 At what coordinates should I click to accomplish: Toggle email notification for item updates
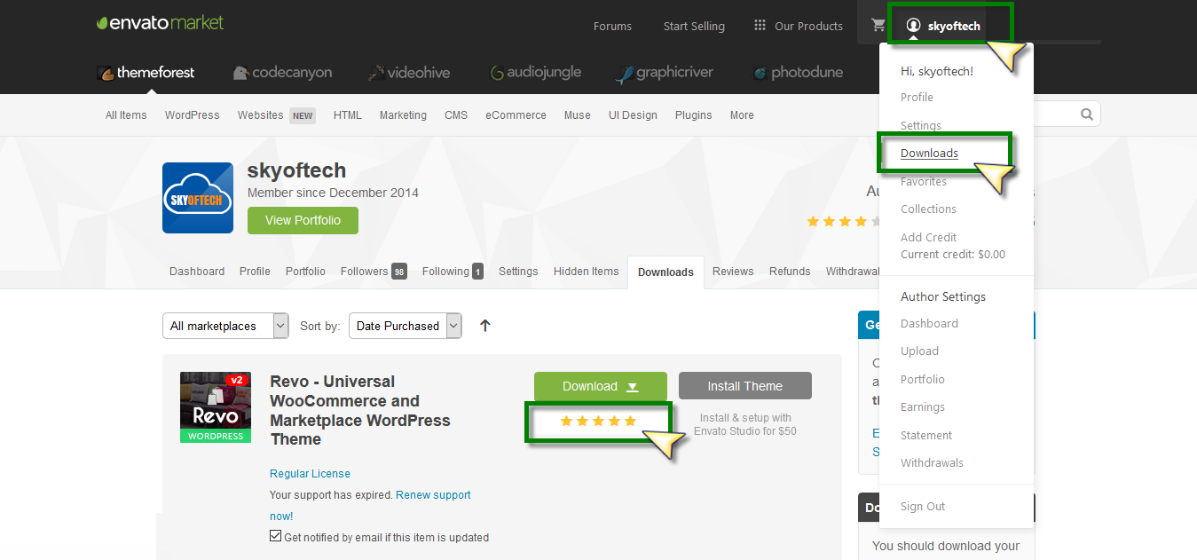tap(276, 536)
